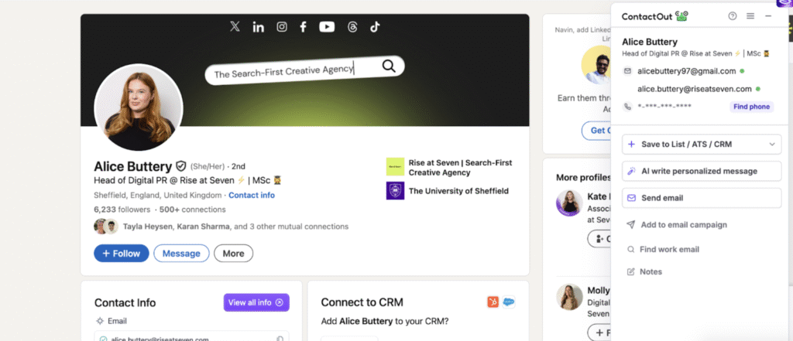Open the mutual connections list link
The height and width of the screenshot is (341, 793).
(x=235, y=227)
